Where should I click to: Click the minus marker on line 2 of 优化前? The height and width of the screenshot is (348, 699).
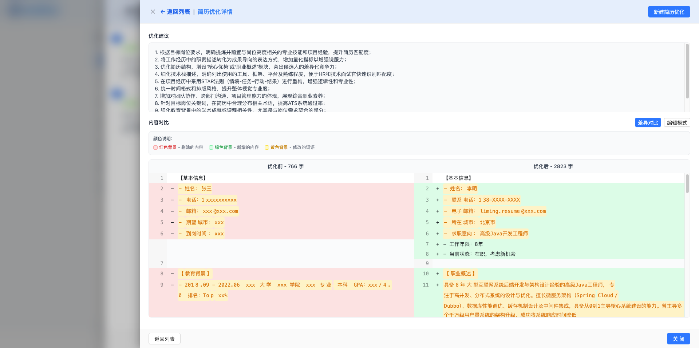[x=172, y=189]
